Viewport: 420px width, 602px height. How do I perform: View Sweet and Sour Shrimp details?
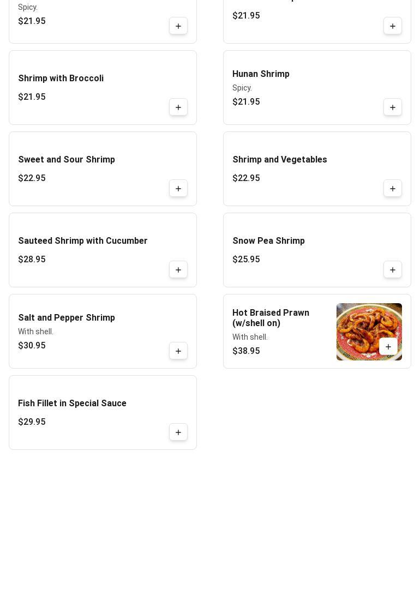point(67,159)
